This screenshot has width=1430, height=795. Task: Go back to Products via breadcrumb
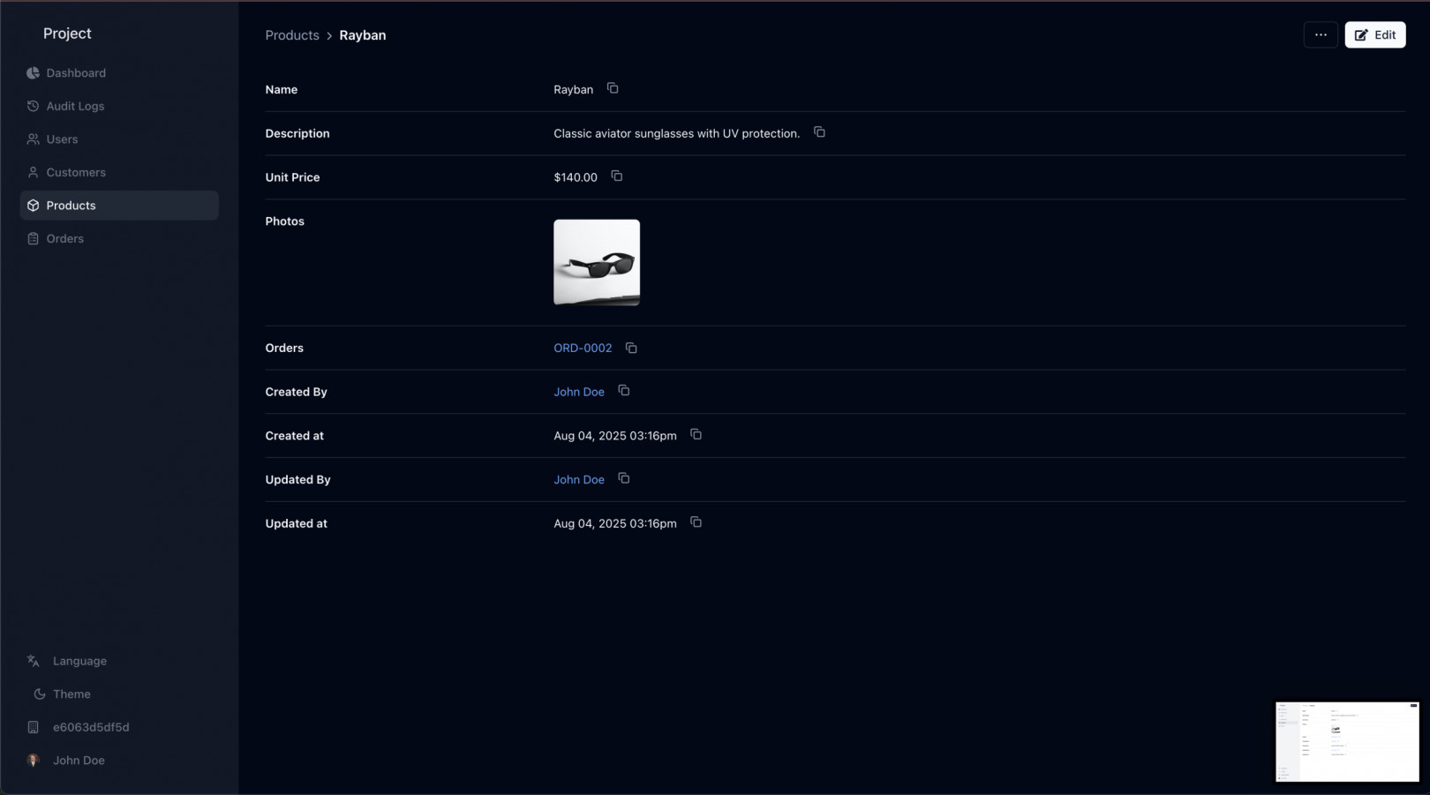pos(292,35)
